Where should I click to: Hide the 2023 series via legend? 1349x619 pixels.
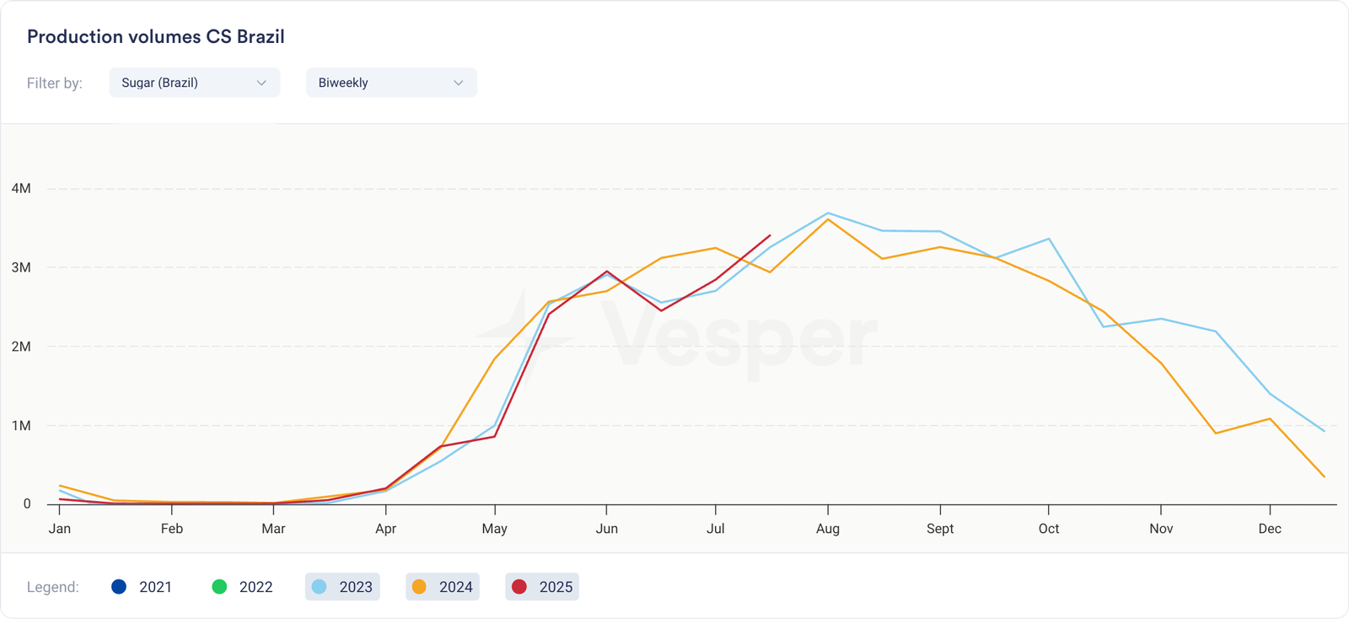(x=342, y=587)
